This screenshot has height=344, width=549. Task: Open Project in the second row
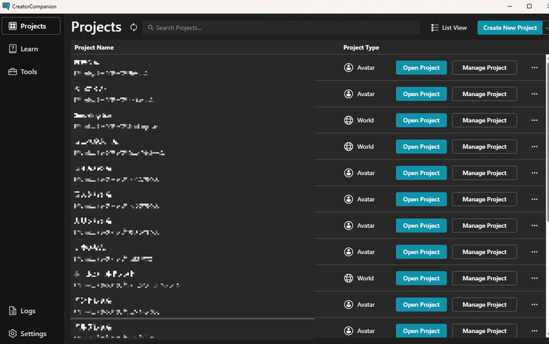421,94
